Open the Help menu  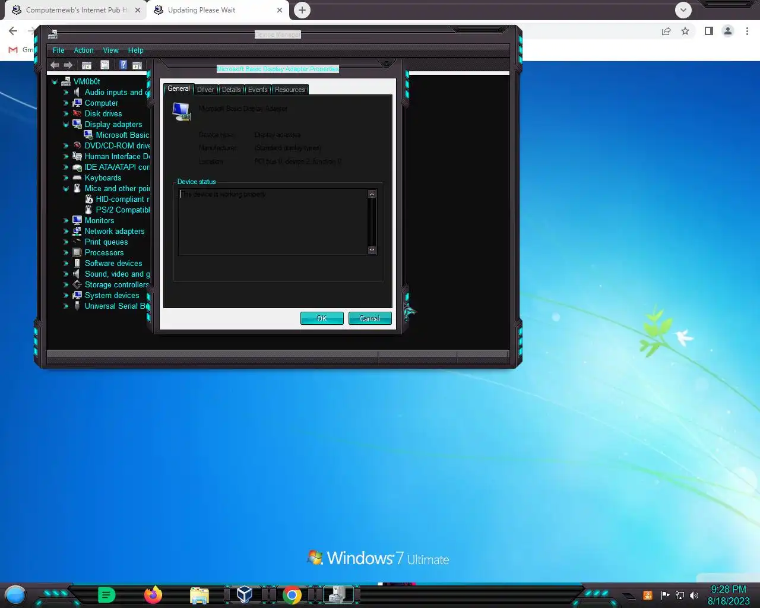135,50
